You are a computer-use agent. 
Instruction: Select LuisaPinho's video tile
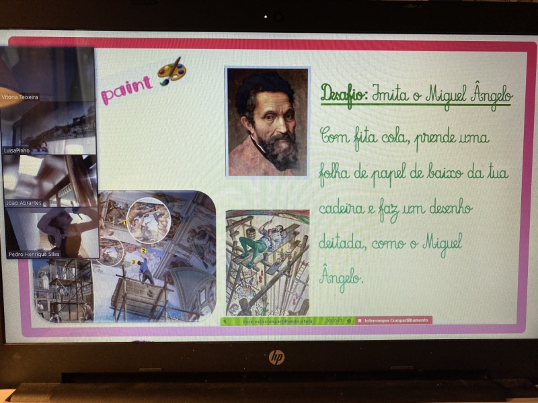click(48, 128)
